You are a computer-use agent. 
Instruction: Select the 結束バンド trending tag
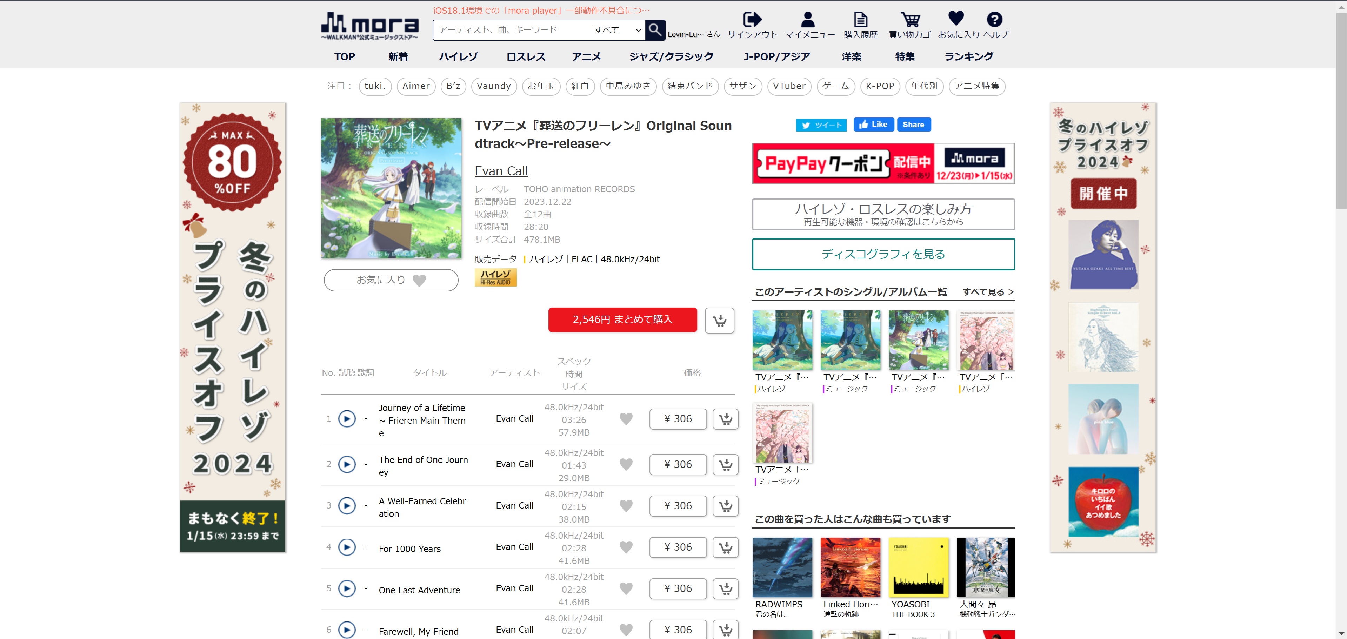pyautogui.click(x=690, y=86)
